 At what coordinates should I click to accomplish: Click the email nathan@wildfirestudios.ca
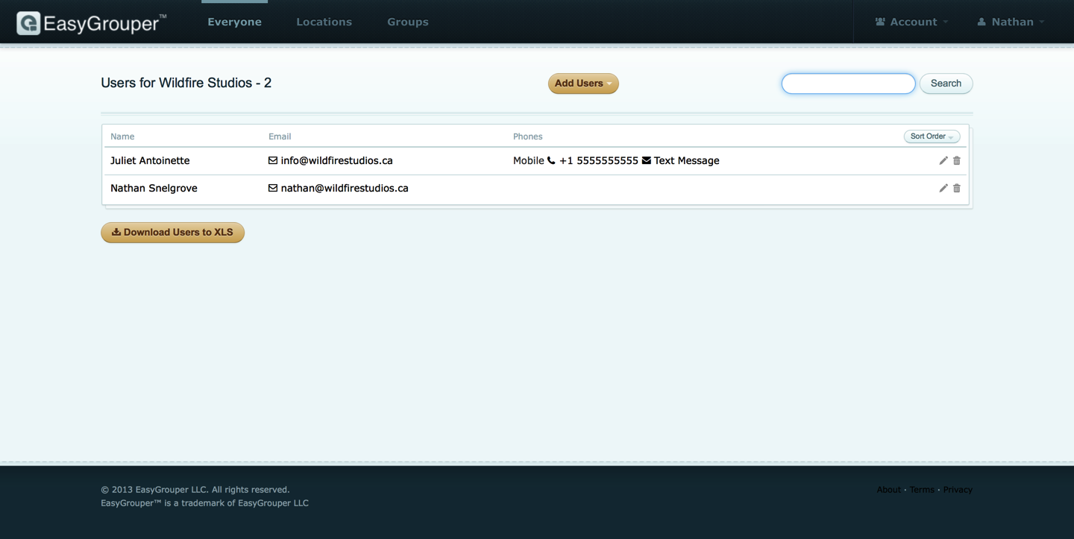[x=345, y=188]
